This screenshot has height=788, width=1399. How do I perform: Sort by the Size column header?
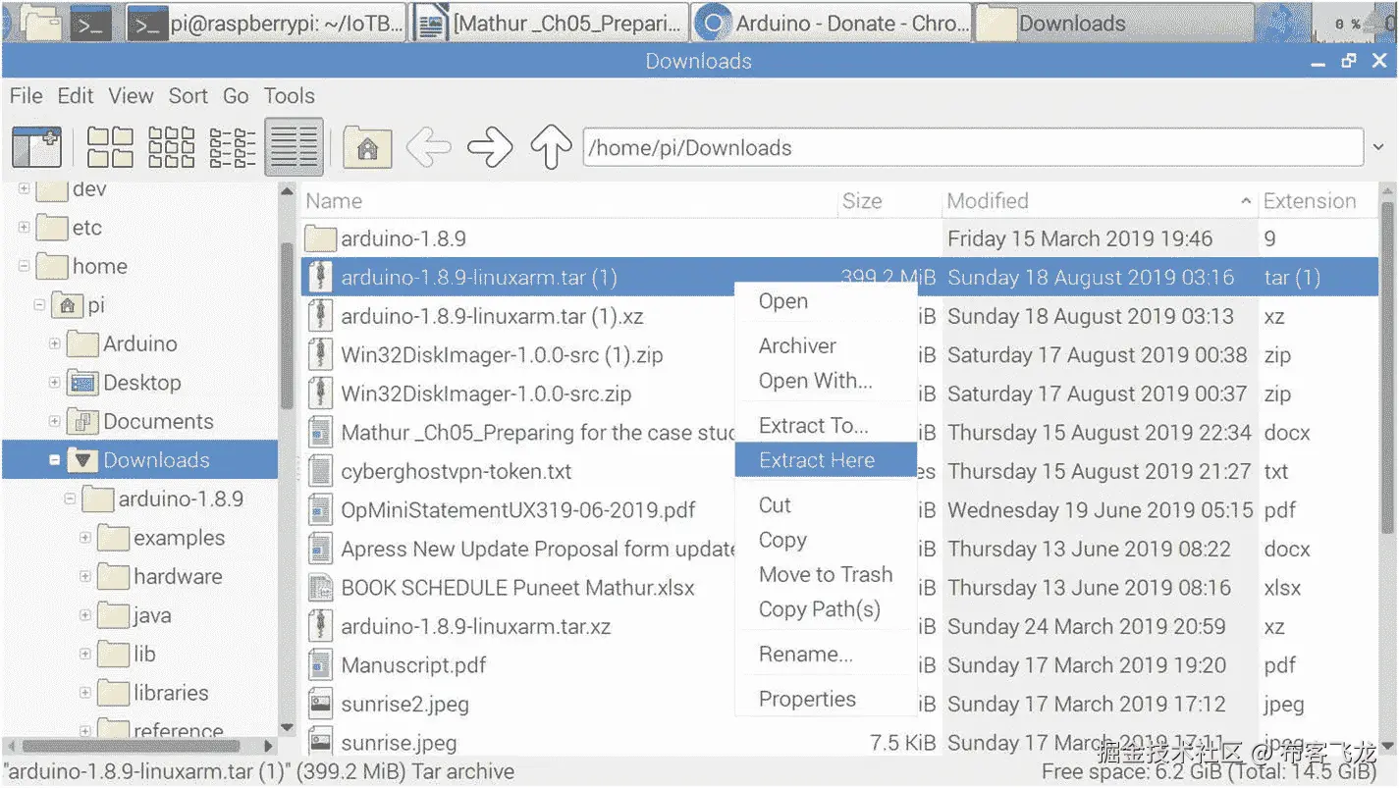(x=889, y=201)
